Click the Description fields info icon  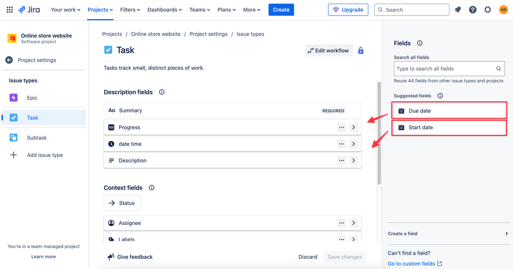point(162,92)
